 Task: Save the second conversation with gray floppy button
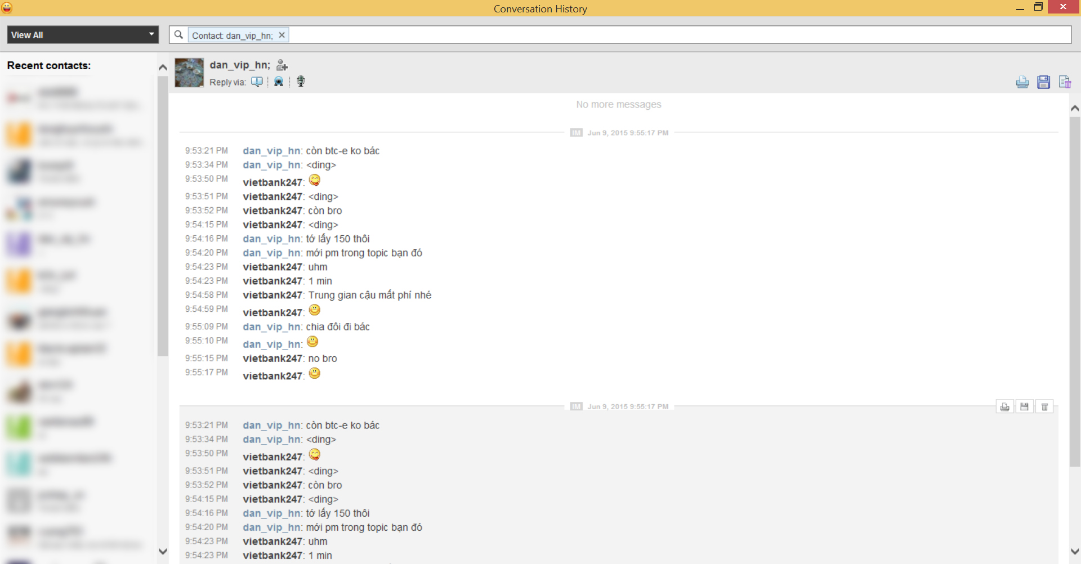[1025, 406]
